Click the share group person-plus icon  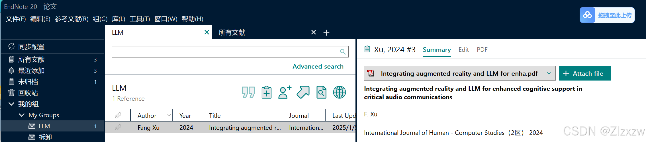tap(285, 92)
